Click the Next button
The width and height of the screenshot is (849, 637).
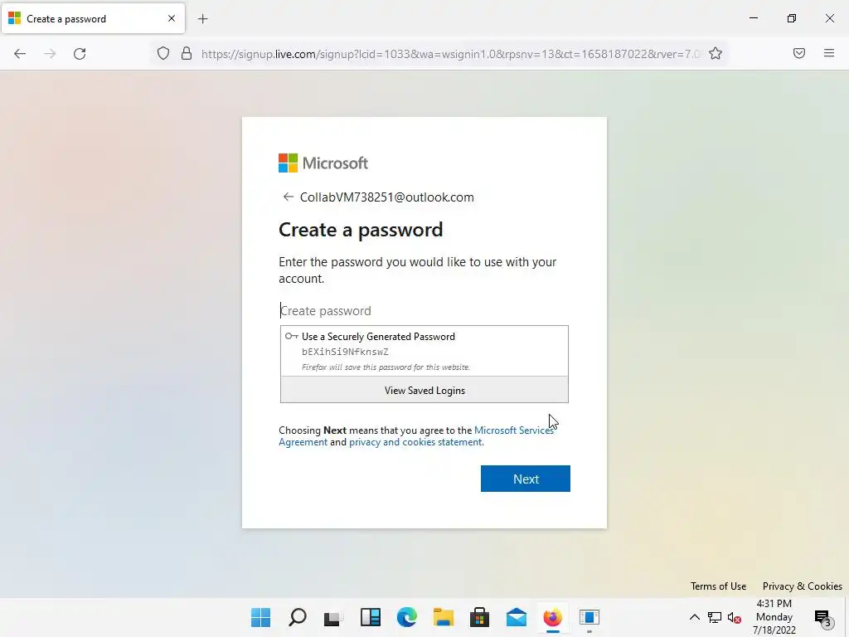pyautogui.click(x=525, y=479)
